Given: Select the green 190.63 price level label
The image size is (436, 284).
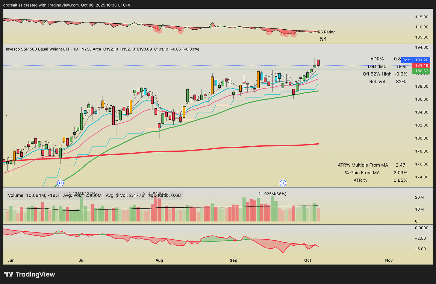Looking at the screenshot, I should [x=421, y=71].
